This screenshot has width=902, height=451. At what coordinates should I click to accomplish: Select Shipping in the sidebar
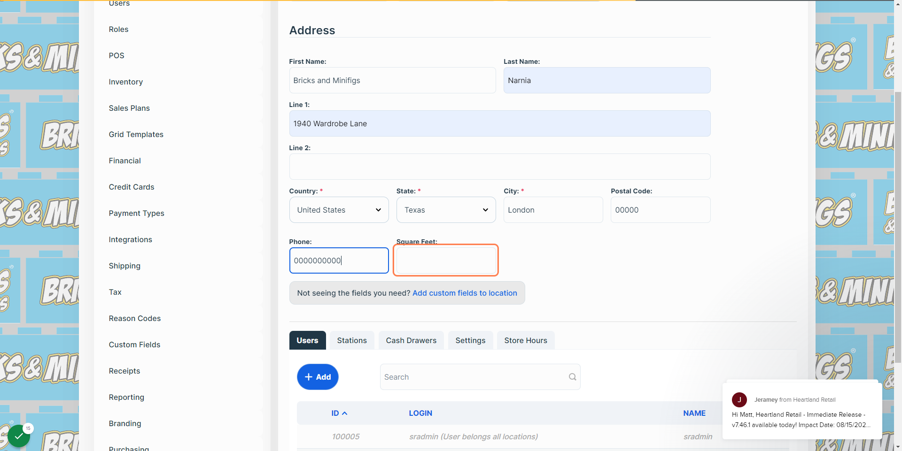pos(124,266)
